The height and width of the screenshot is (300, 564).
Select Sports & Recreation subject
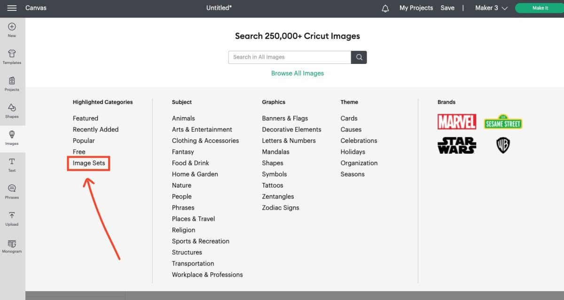click(x=201, y=241)
